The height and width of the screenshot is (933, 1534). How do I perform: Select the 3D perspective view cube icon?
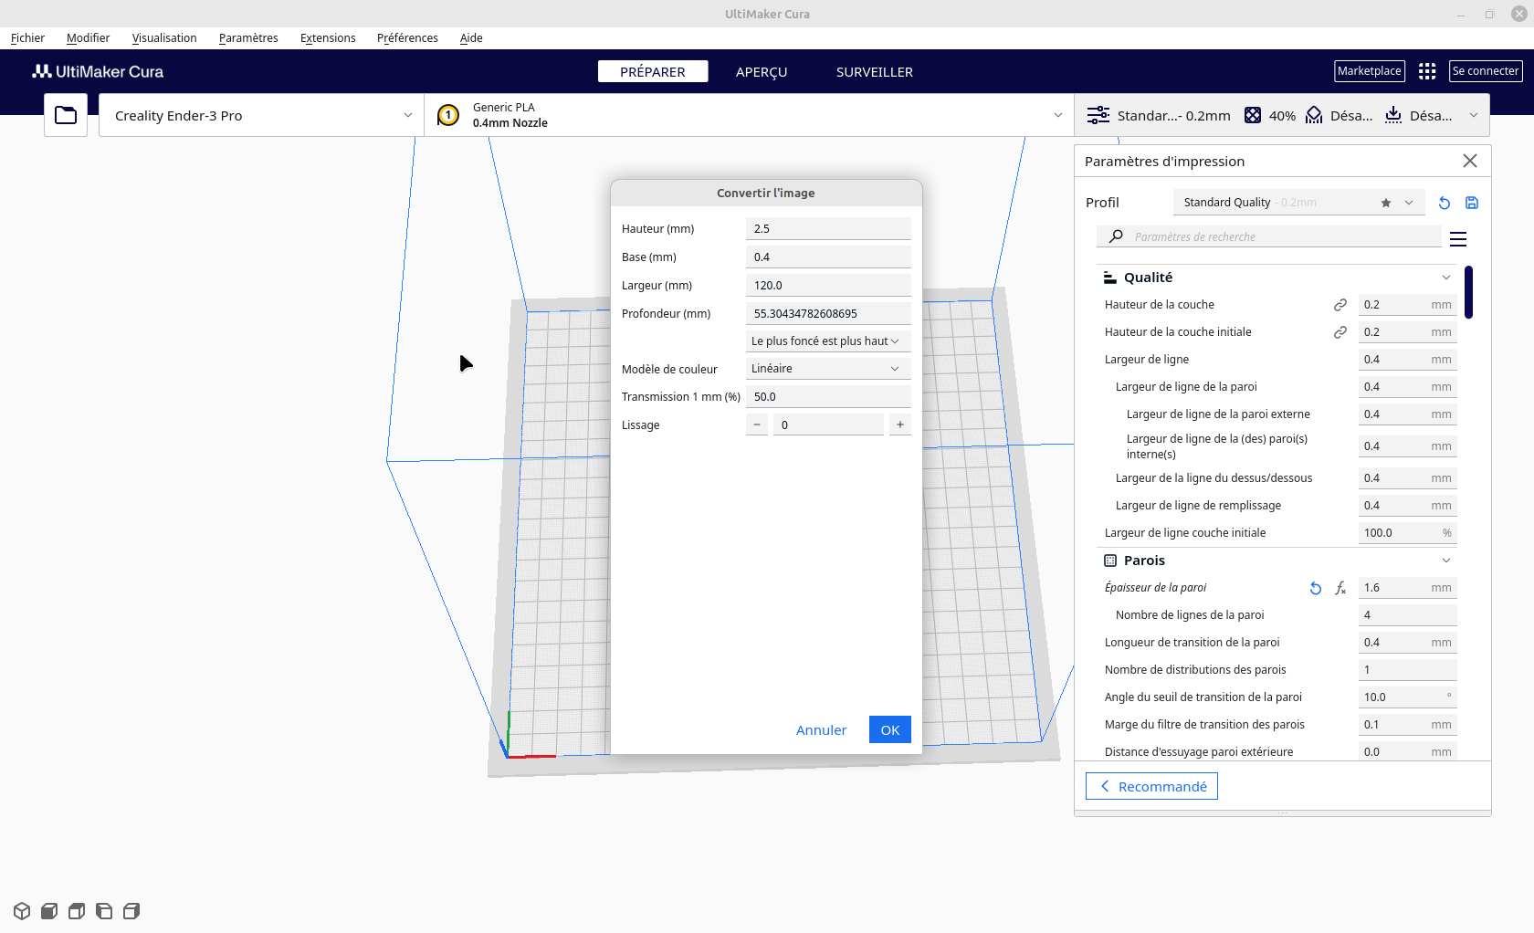tap(22, 911)
